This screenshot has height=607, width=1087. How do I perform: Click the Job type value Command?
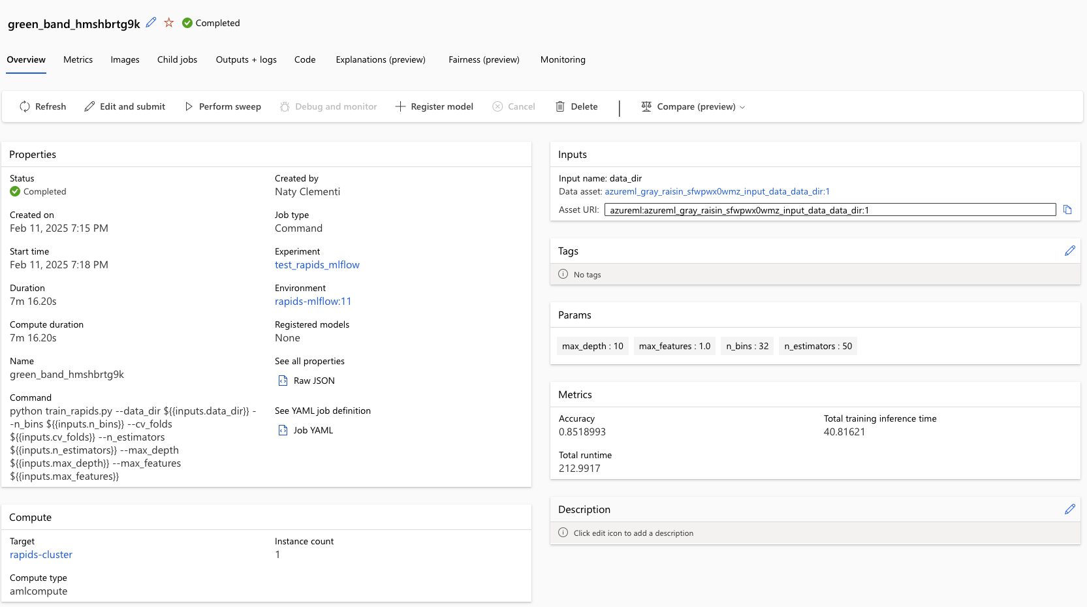pyautogui.click(x=298, y=228)
